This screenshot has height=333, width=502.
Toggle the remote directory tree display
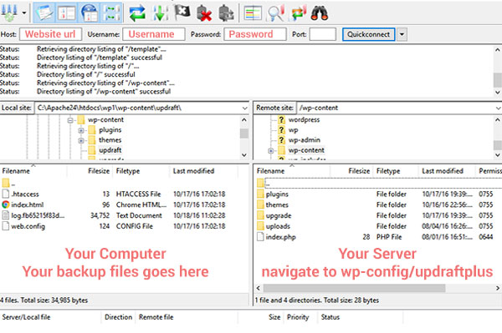pyautogui.click(x=89, y=13)
